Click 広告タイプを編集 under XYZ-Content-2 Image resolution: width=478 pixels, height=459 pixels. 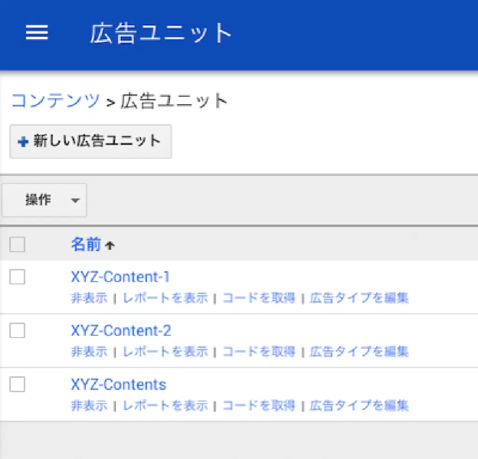click(x=359, y=352)
